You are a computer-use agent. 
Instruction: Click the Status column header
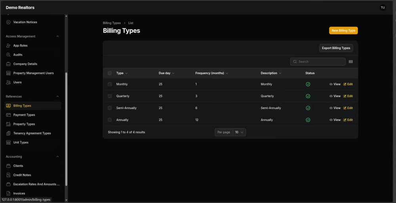(x=310, y=73)
